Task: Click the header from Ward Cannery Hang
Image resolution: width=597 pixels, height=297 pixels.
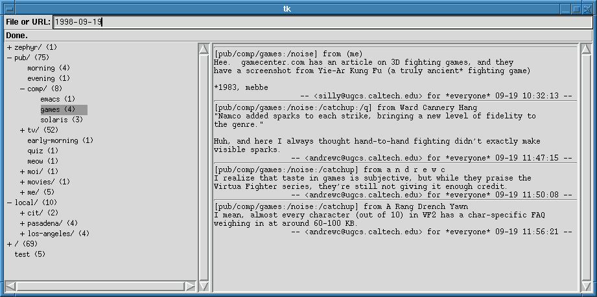Action: tap(345, 107)
